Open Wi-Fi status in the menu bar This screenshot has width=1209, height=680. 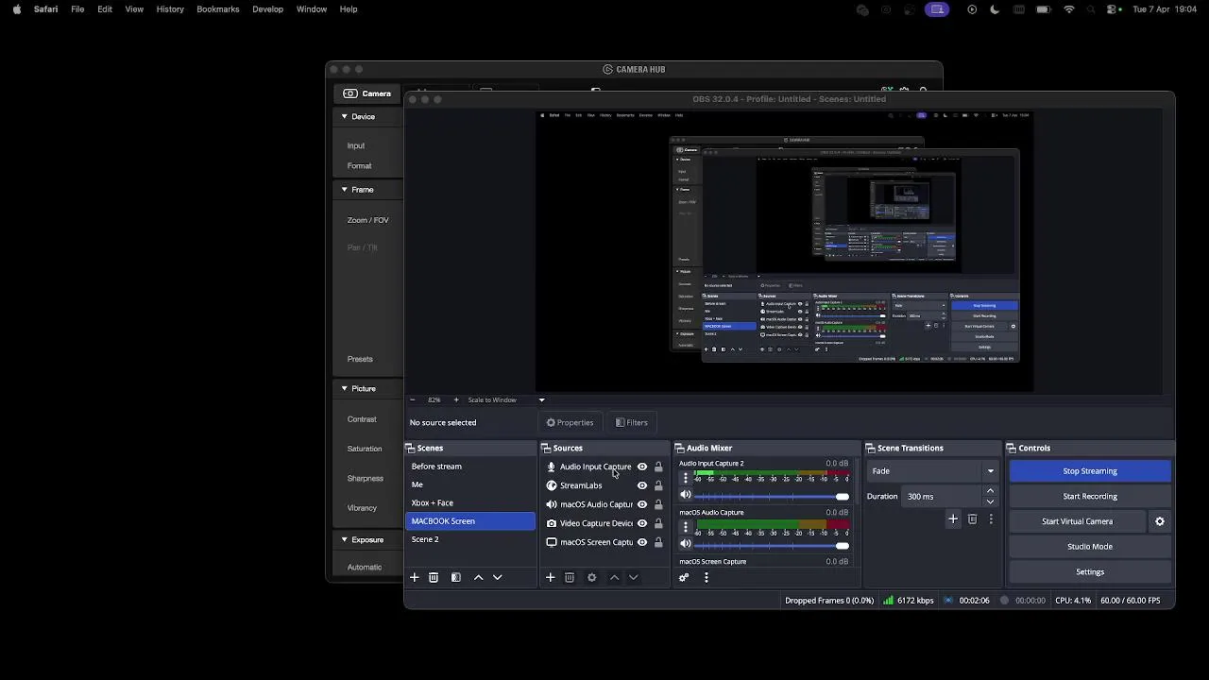click(x=1069, y=9)
